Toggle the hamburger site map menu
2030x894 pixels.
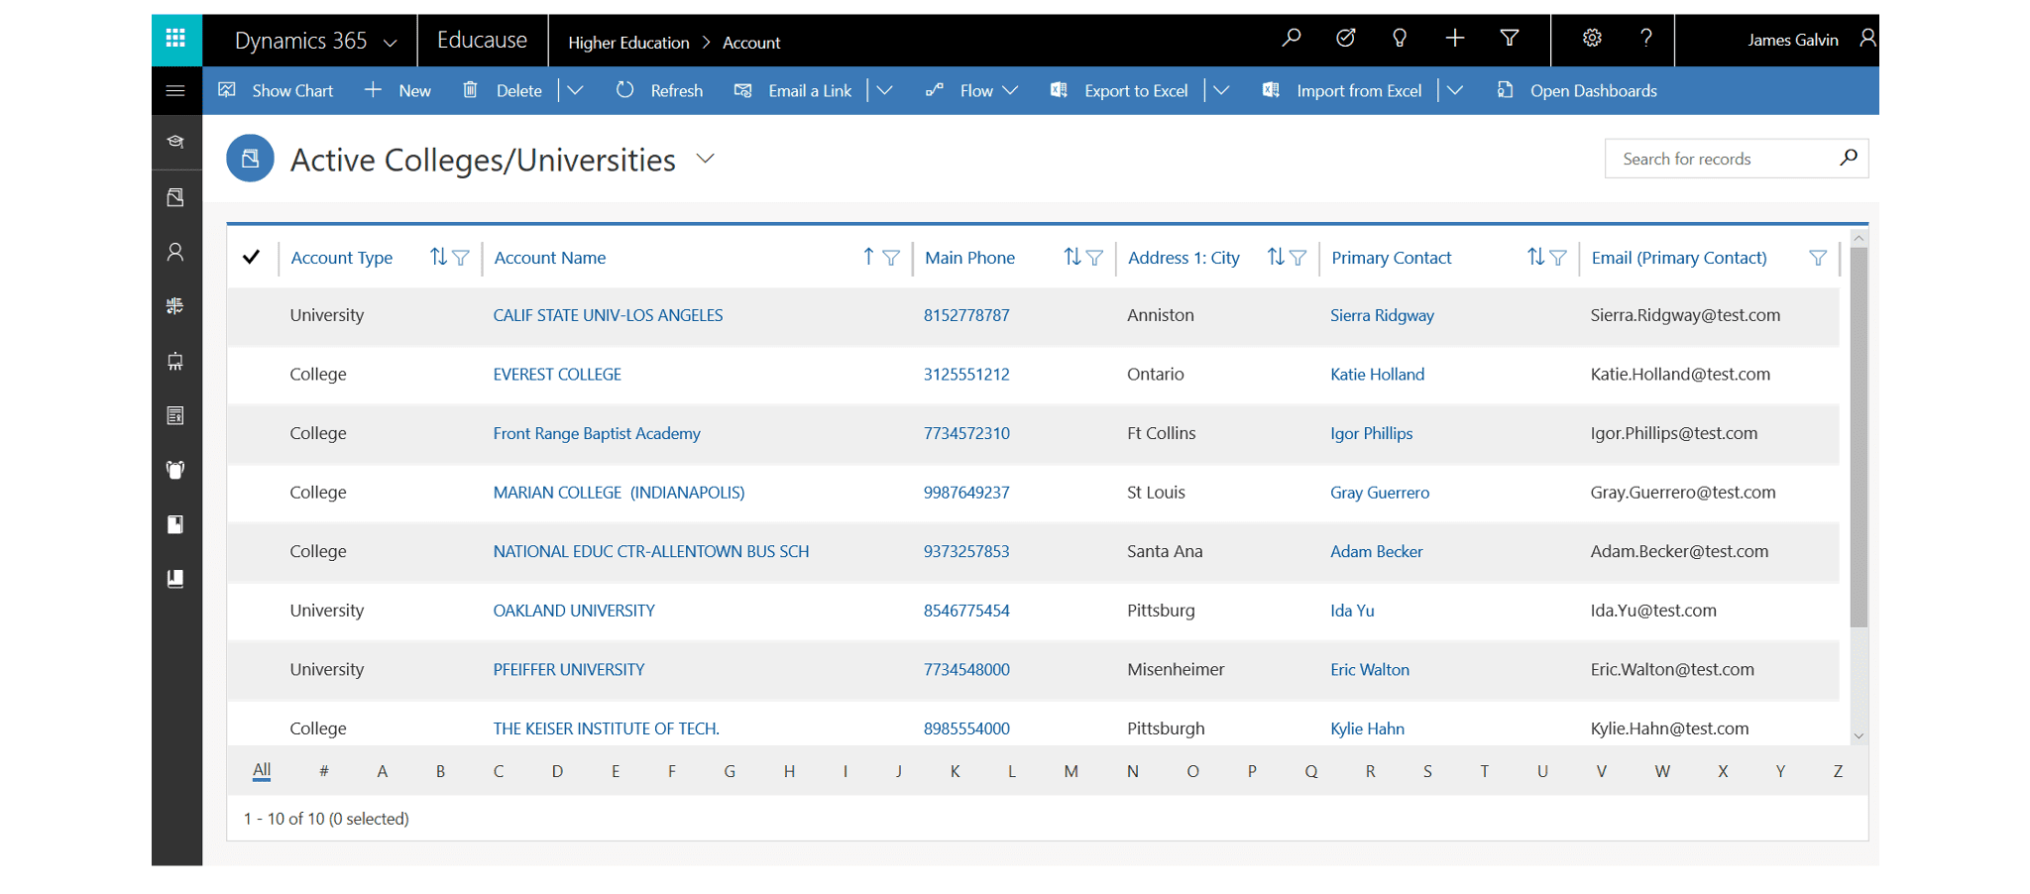[175, 91]
